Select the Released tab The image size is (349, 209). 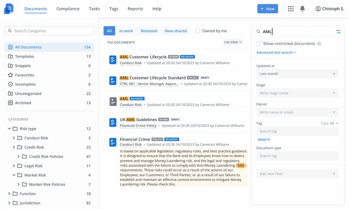pyautogui.click(x=149, y=31)
